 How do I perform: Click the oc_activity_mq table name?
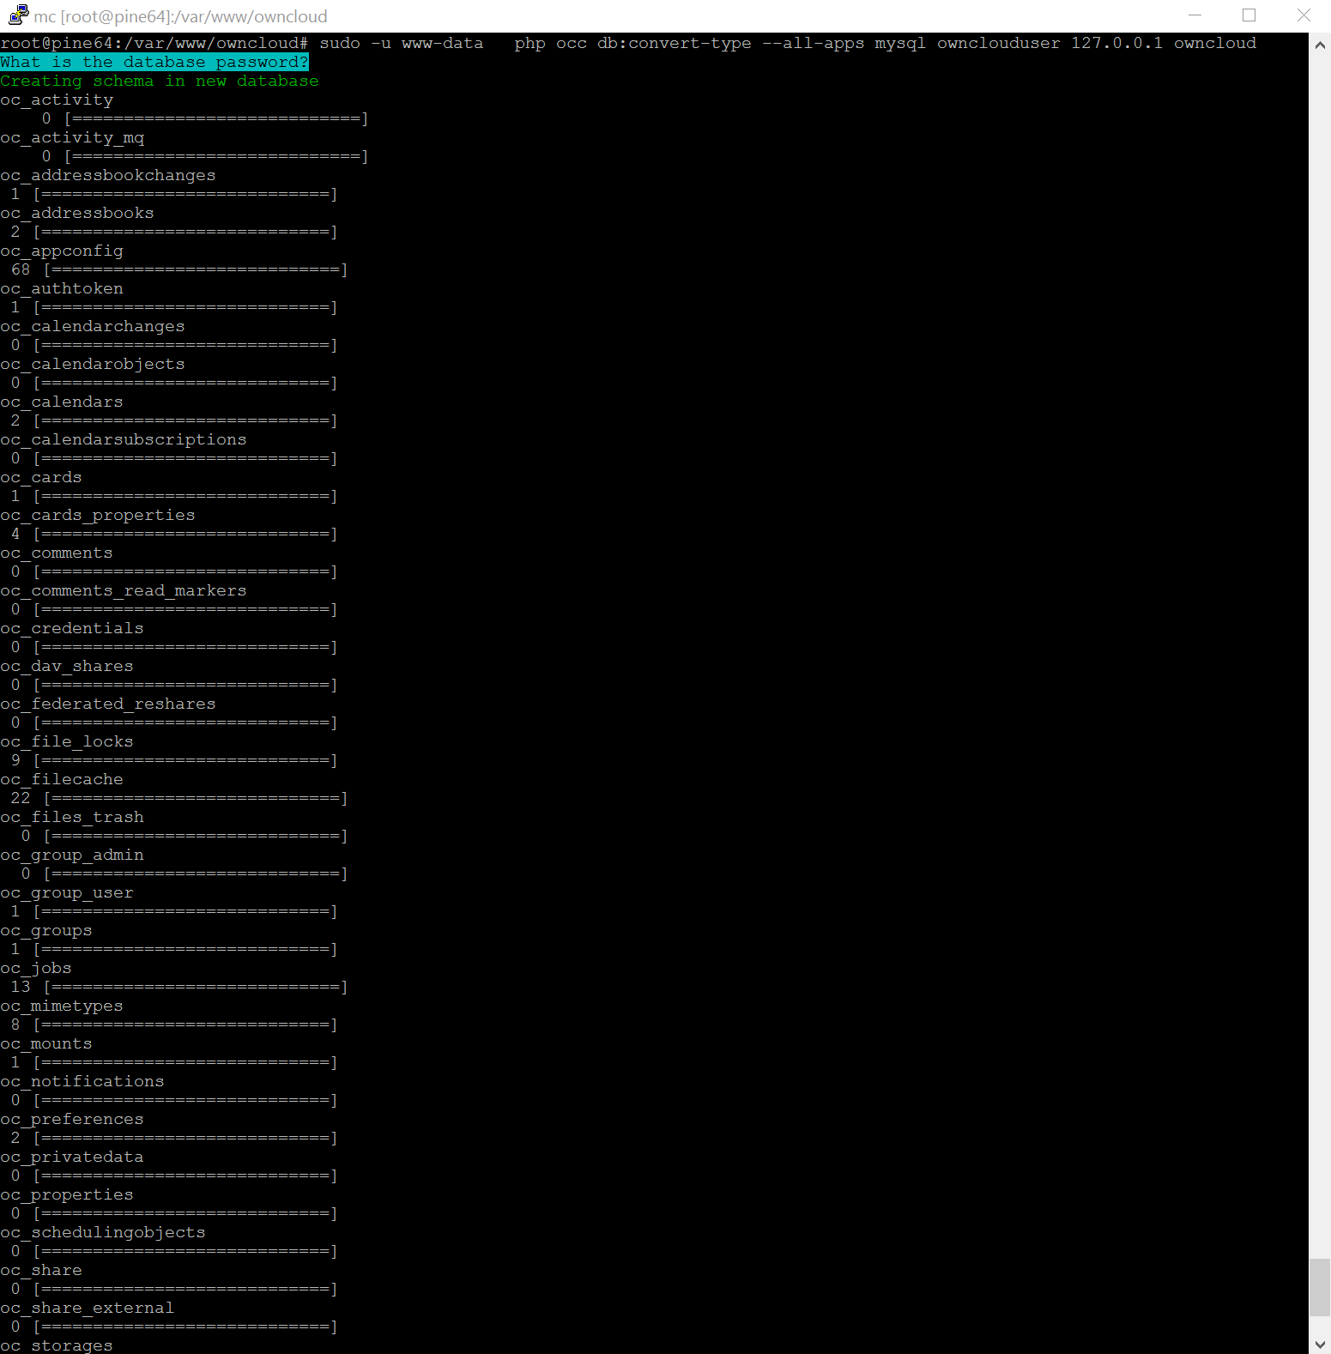72,137
